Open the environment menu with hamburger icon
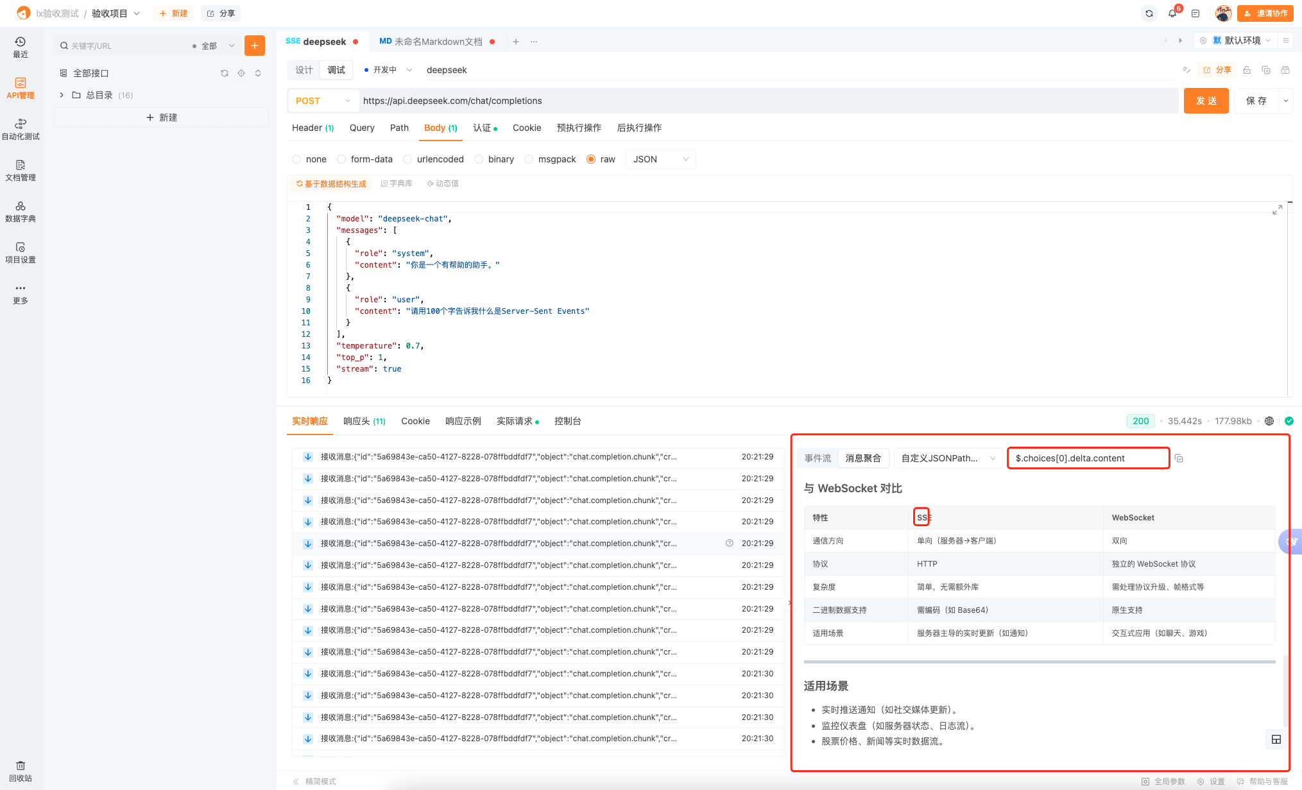This screenshot has height=790, width=1302. point(1286,40)
